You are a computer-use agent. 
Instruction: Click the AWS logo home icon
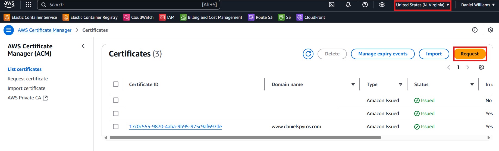(x=9, y=4)
